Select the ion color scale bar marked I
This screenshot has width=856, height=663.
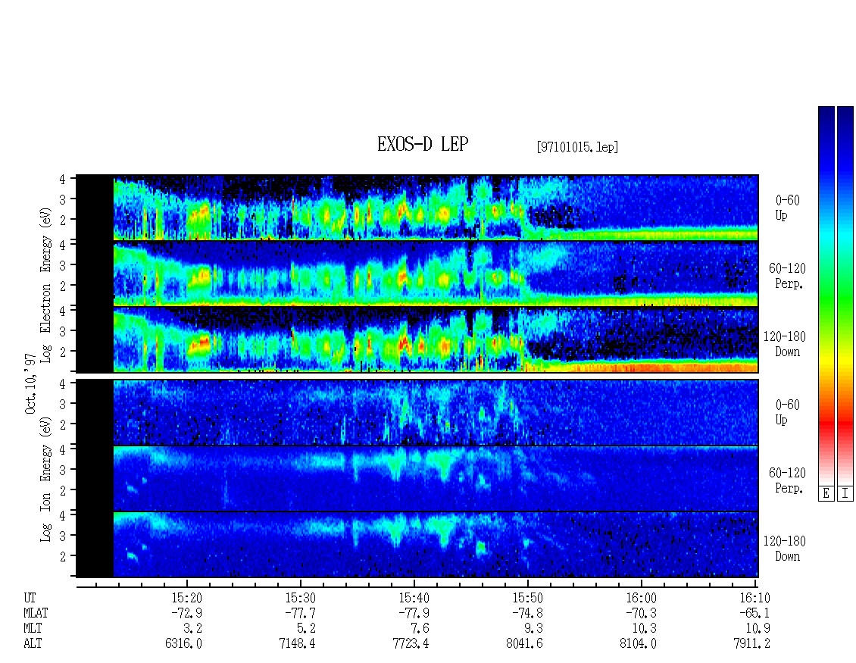click(x=845, y=296)
